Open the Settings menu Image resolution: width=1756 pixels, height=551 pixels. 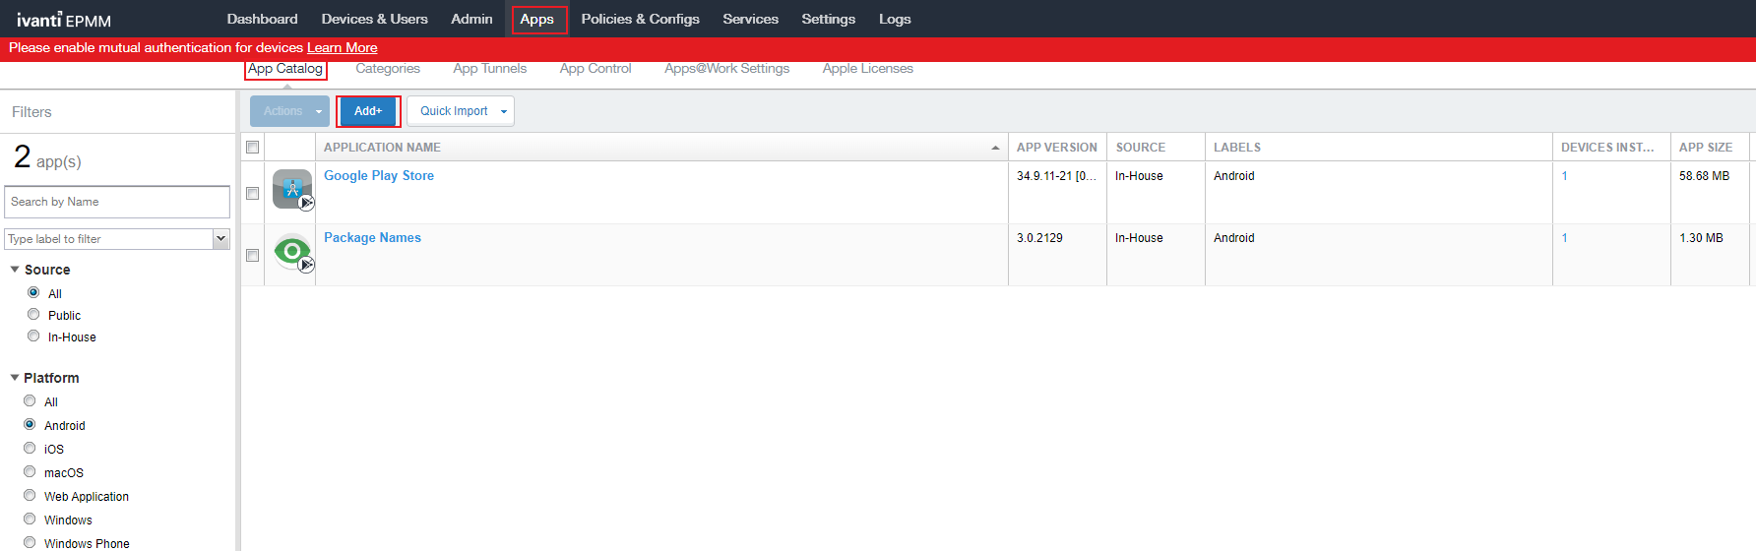pos(828,19)
